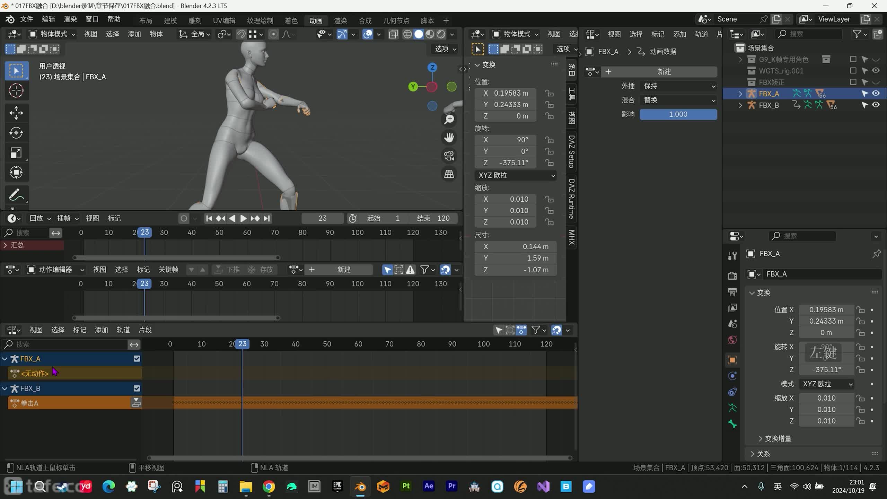
Task: Adjust the 影响 1.000 slider
Action: [x=678, y=114]
